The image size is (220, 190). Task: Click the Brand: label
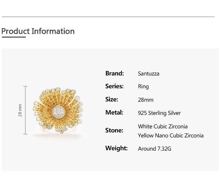point(115,73)
